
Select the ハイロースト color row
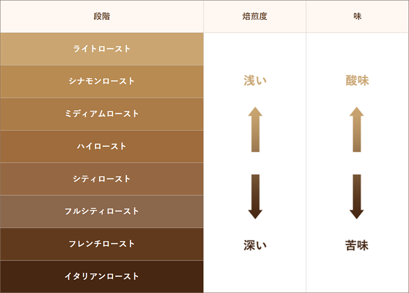[102, 147]
